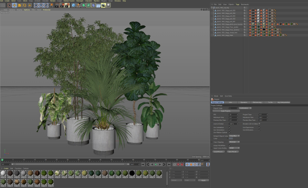308x188 pixels.
Task: Click the coordinate system cube icon
Action: click(51, 5)
